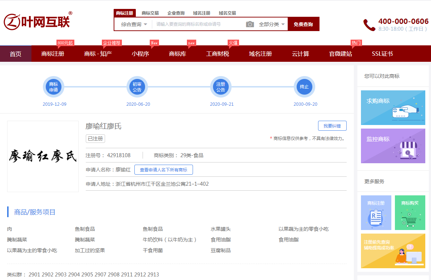
Task: Focus the trademark name search input field
Action: pos(198,24)
